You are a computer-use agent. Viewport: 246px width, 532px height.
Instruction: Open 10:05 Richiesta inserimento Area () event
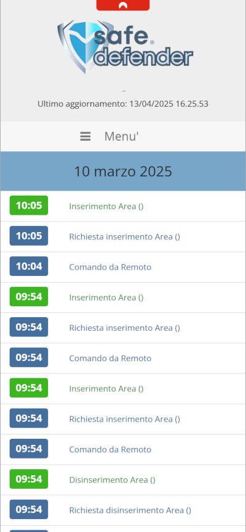pyautogui.click(x=125, y=236)
